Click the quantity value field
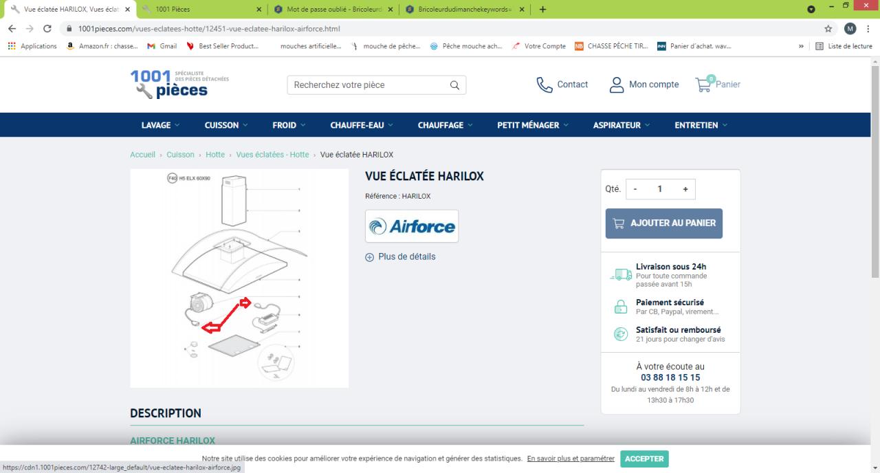880x473 pixels. (x=660, y=189)
